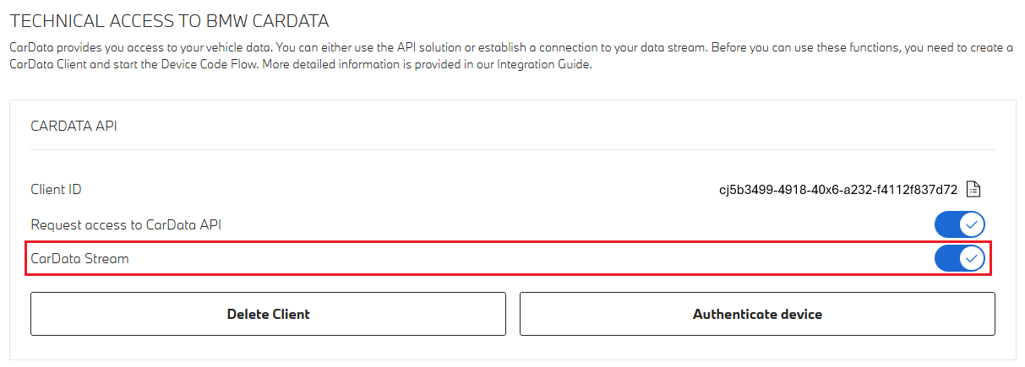Image resolution: width=1025 pixels, height=367 pixels.
Task: Select the Client ID value text
Action: (x=837, y=189)
